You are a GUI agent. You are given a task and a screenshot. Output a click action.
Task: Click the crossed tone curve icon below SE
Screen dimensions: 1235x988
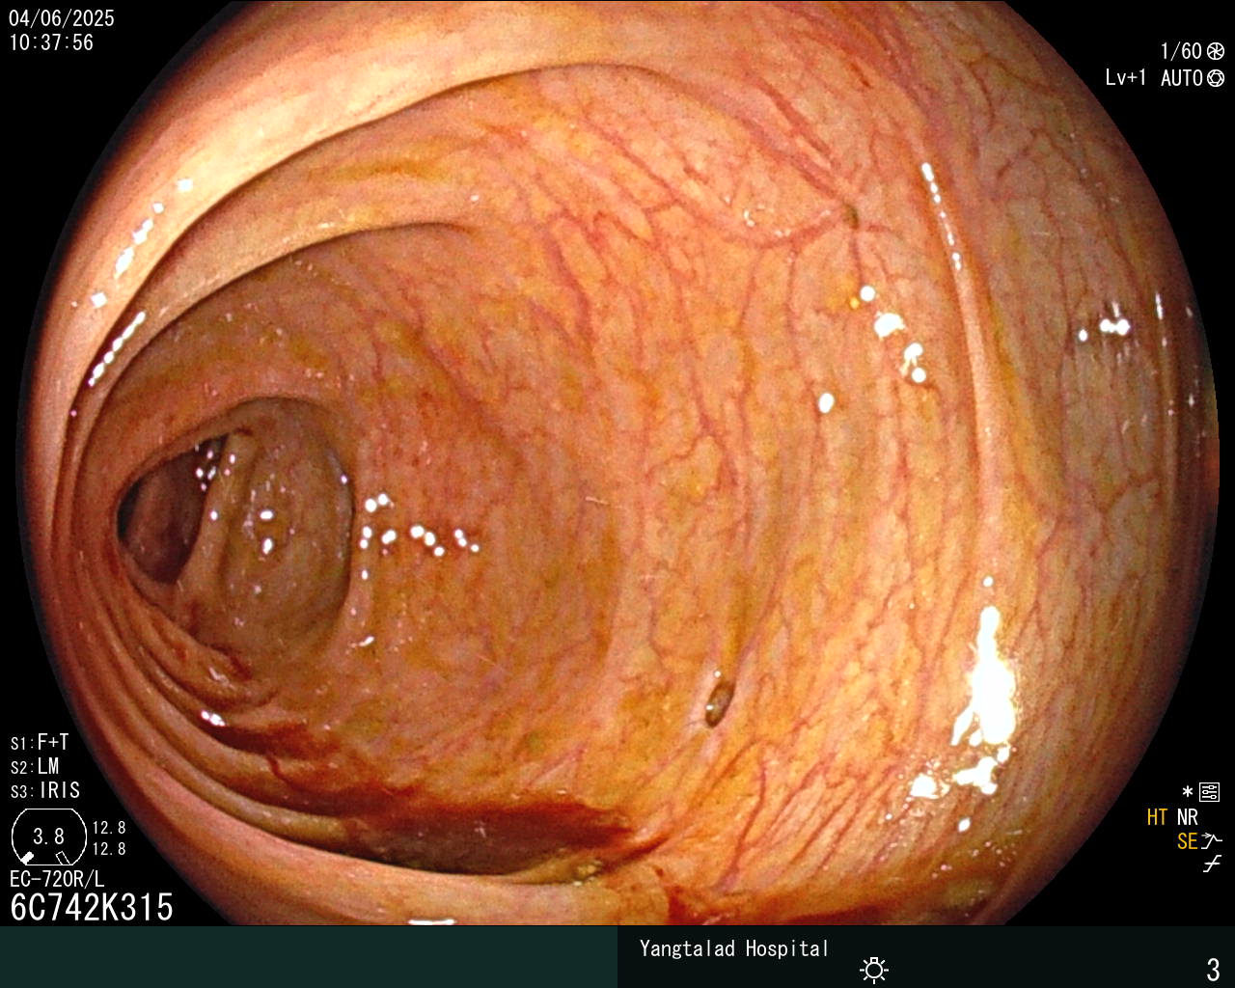point(1212,864)
